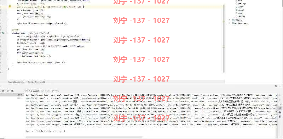
Task: Select the deploy Maven lifecycle goal
Action: pos(242,16)
